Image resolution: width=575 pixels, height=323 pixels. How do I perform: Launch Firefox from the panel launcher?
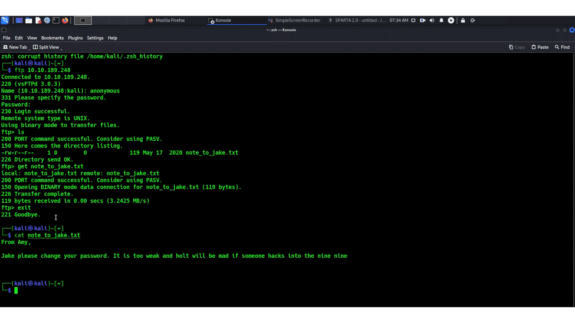65,20
